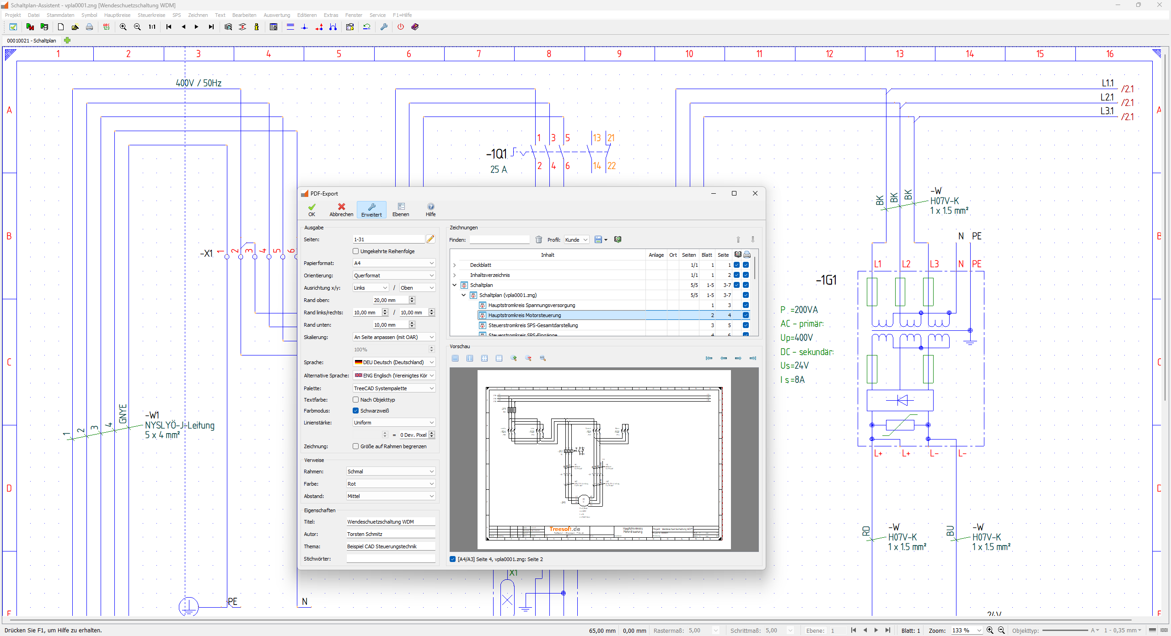
Task: Open the Hauptkreise menu
Action: (117, 15)
